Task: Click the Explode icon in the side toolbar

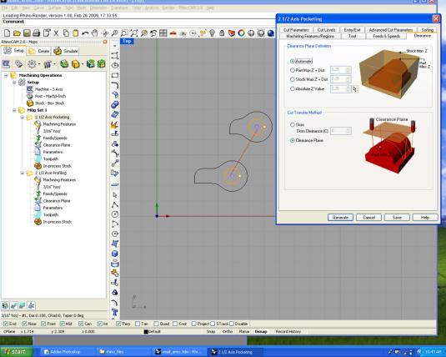Action: (115, 124)
